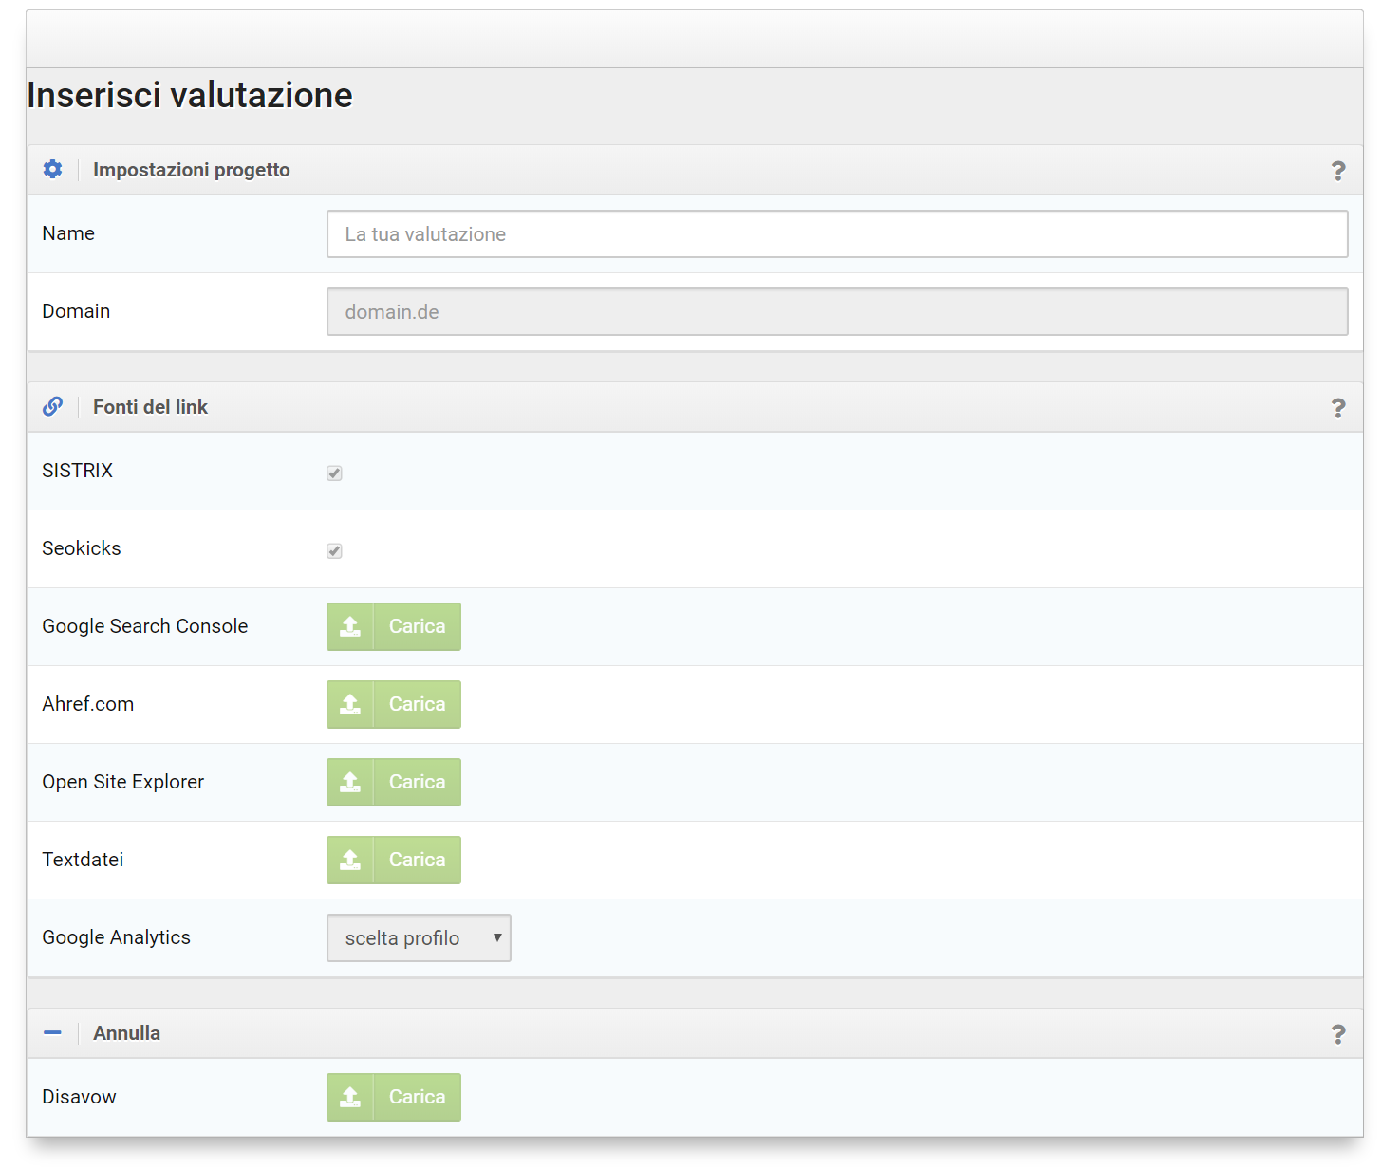Click the Domain field showing domain.de
Screen dimensions: 1382x1168
(837, 311)
